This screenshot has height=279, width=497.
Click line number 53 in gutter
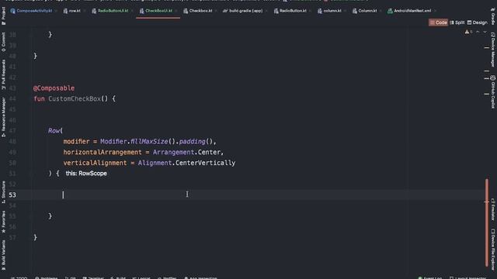[12, 195]
